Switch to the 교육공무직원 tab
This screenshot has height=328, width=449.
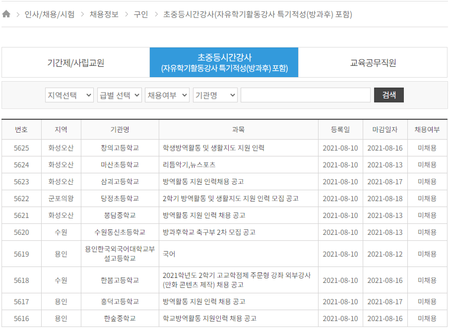point(373,61)
